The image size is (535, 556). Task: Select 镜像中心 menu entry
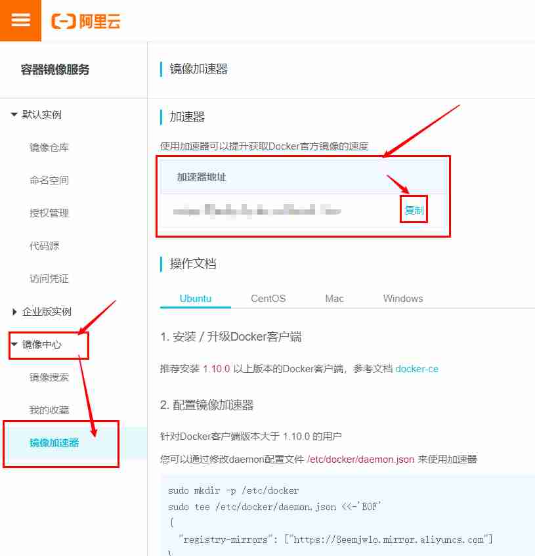pyautogui.click(x=41, y=345)
